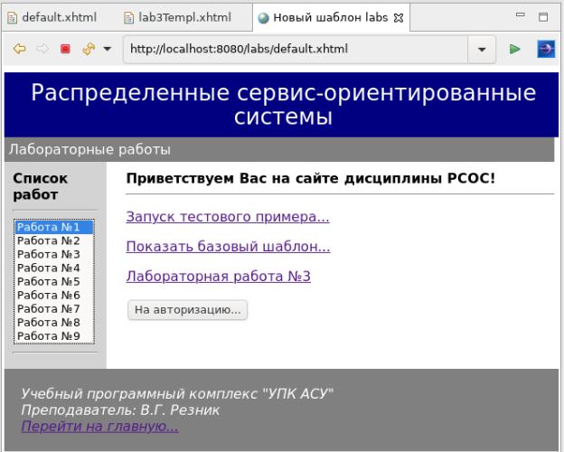Click footer text Преподаватель: В.Г. Резник
The image size is (564, 452).
[x=120, y=410]
